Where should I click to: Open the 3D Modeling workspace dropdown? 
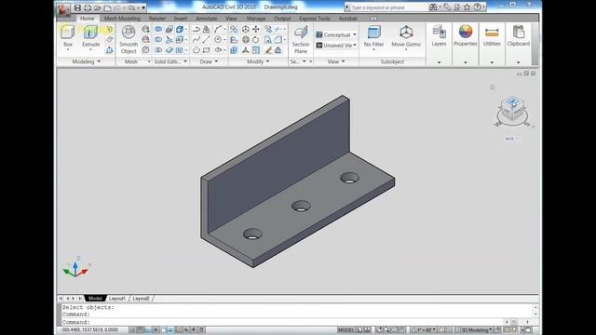coord(474,330)
